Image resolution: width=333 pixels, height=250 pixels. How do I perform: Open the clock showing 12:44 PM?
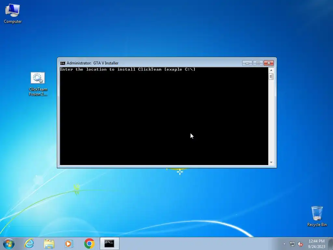316,244
